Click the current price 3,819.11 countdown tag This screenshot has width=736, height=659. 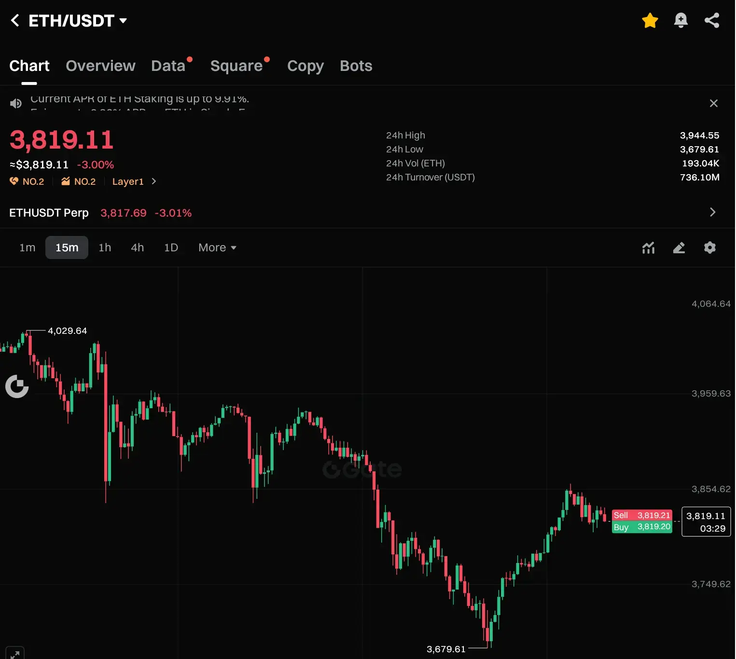coord(706,522)
